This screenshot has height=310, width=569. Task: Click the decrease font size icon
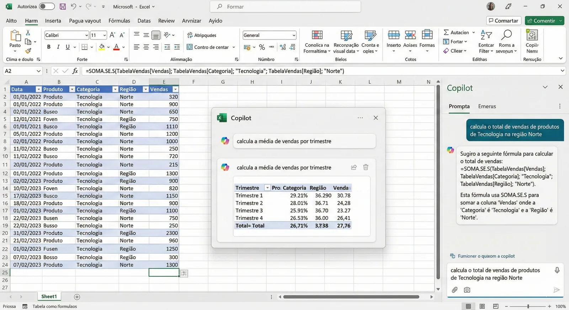coord(122,35)
